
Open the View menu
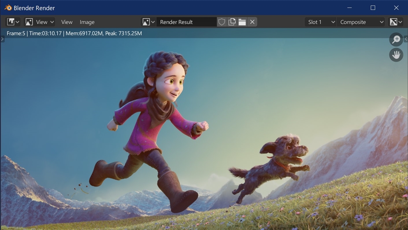click(x=67, y=22)
